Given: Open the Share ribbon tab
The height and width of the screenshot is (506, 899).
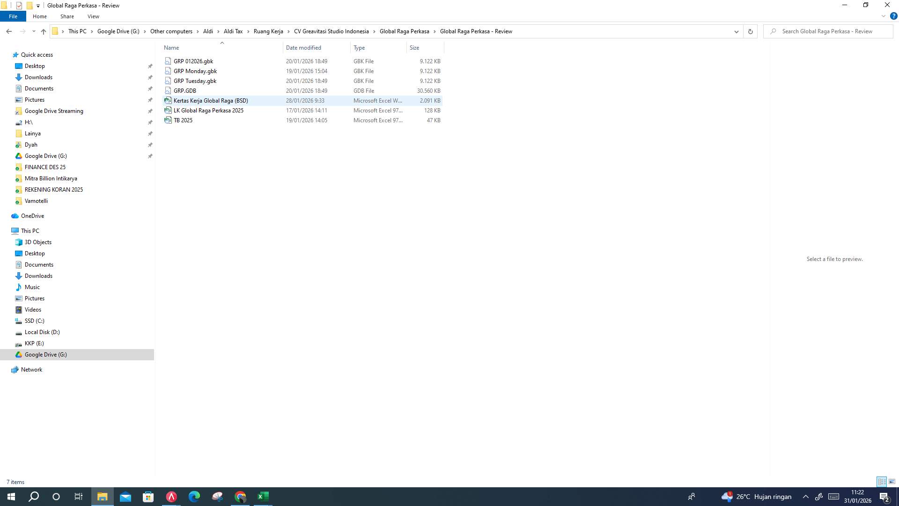Looking at the screenshot, I should pos(67,16).
